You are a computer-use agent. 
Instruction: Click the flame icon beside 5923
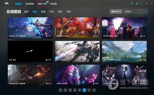point(47,84)
